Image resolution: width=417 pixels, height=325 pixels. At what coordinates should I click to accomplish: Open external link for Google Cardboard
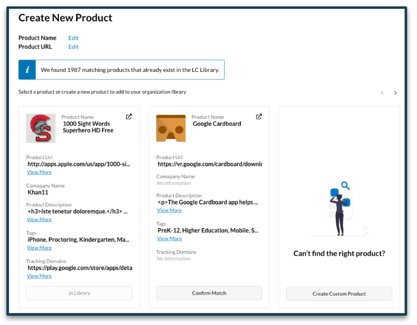click(x=259, y=117)
